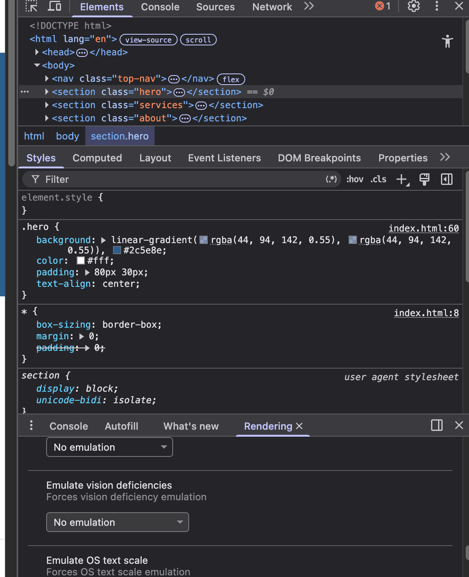The width and height of the screenshot is (469, 577).
Task: Toggle the device toolbar icon
Action: 54,6
